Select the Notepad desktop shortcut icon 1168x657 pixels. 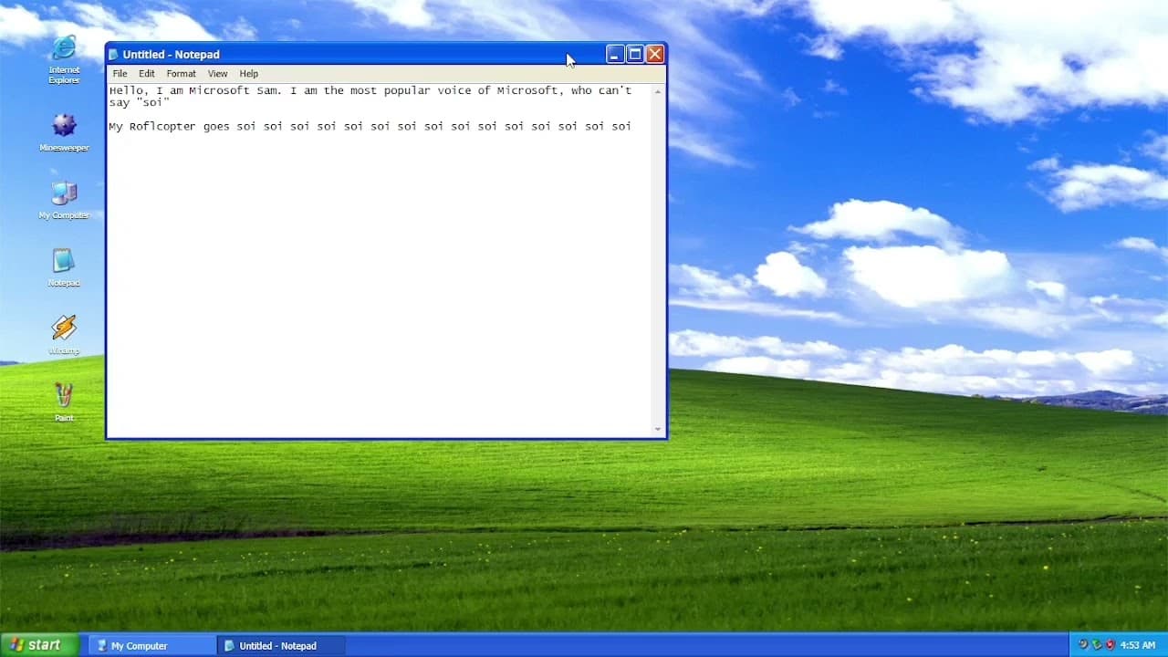click(x=64, y=267)
